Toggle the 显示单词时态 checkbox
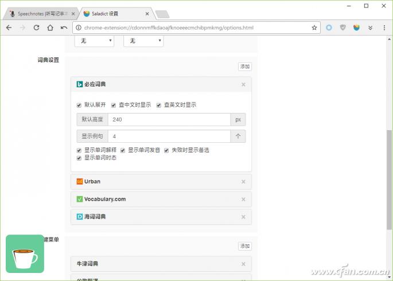 click(x=79, y=158)
